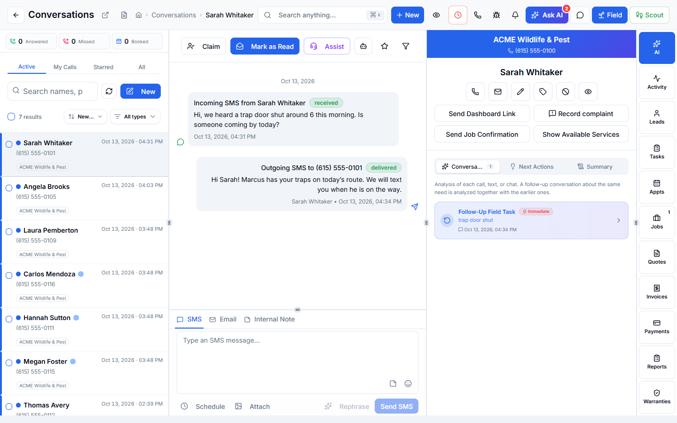Open the document icon beside the breadcrumb
677x423 pixels.
click(x=124, y=15)
